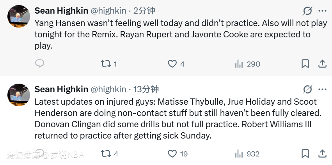This screenshot has height=165, width=332.
Task: Share the Yang Hansen tweet
Action: [323, 64]
